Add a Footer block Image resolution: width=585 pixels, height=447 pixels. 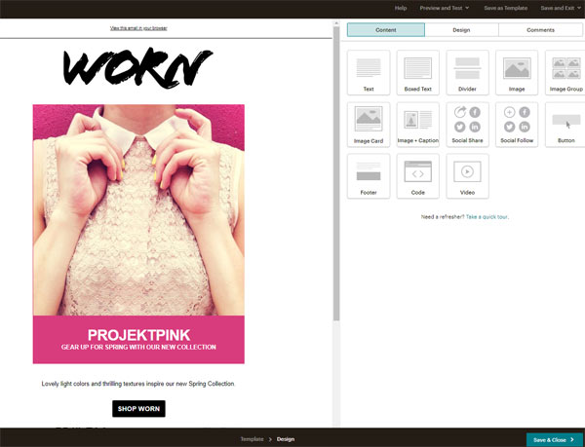click(369, 175)
